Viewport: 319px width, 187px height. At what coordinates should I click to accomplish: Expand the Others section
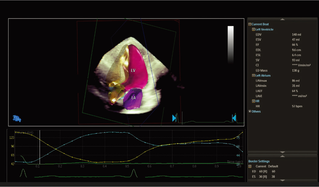pos(250,111)
